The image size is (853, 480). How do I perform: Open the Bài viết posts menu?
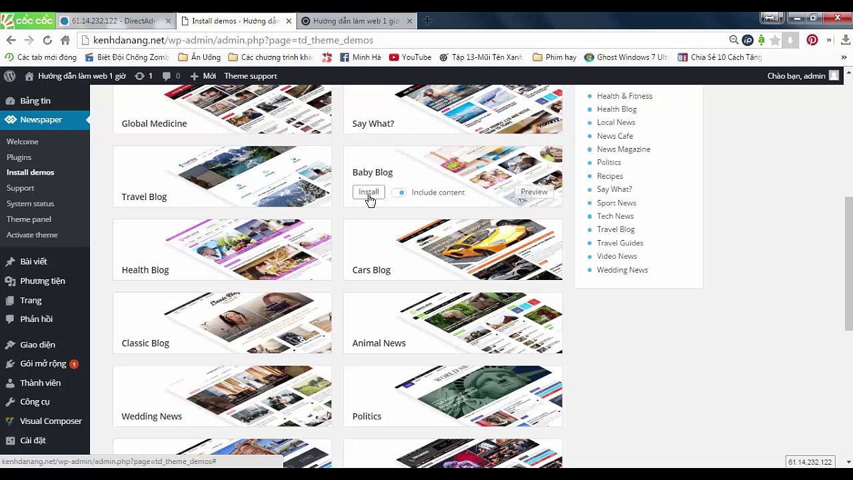click(45, 261)
